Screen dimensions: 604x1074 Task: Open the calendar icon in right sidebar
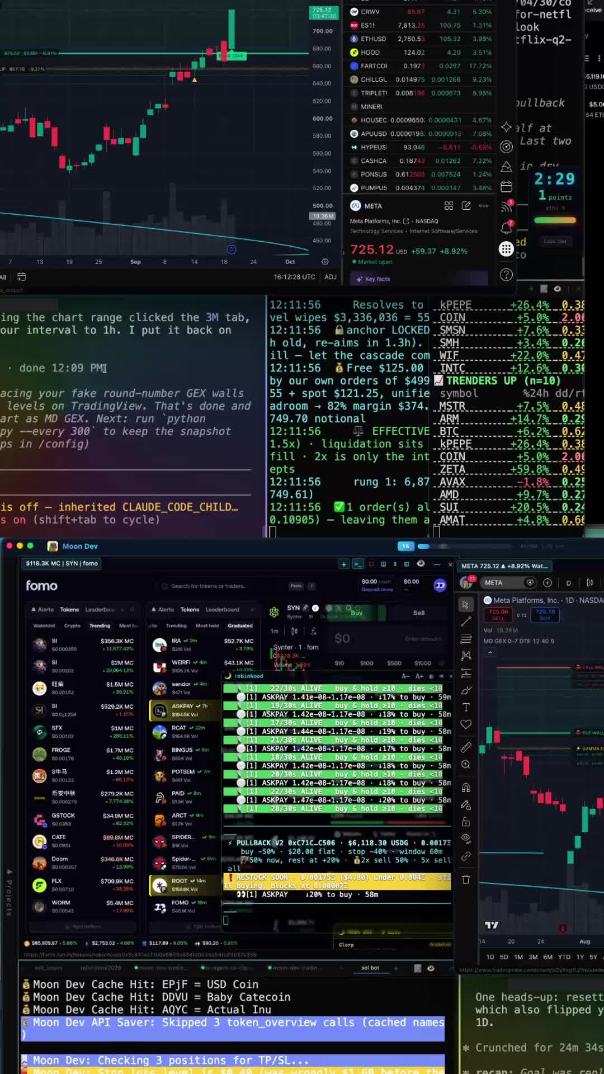pyautogui.click(x=506, y=186)
